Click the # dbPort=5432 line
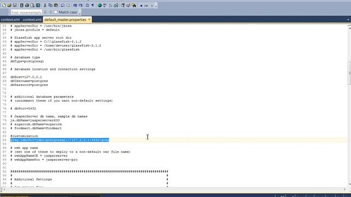Screen dimensions: 351x197 [x=23, y=108]
